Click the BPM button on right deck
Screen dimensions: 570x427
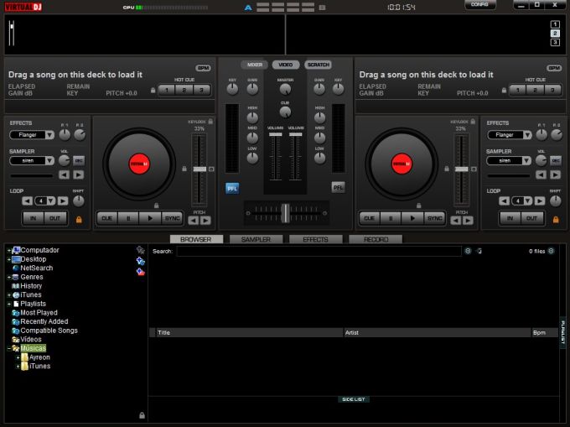click(x=554, y=68)
